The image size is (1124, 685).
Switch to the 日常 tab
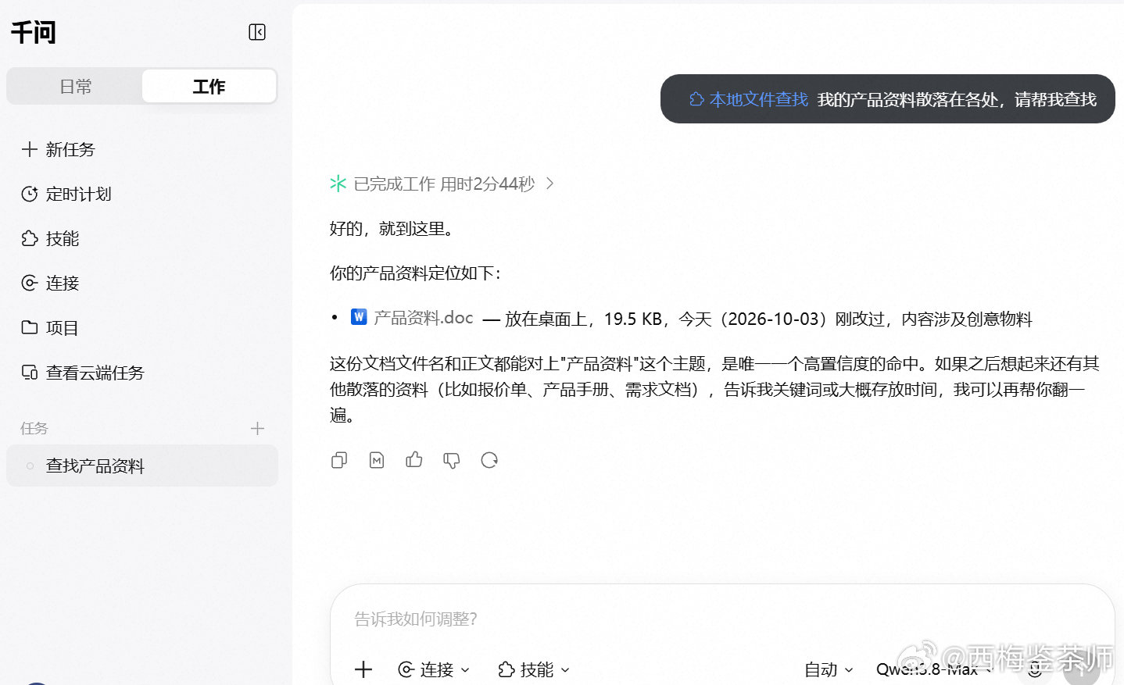click(75, 87)
